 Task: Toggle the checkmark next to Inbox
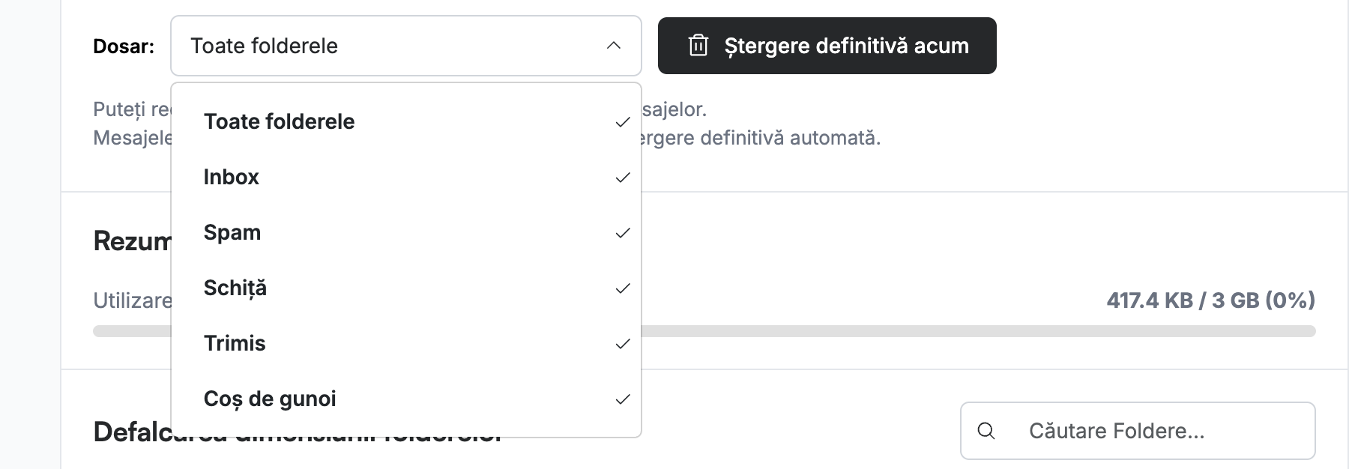(x=622, y=178)
